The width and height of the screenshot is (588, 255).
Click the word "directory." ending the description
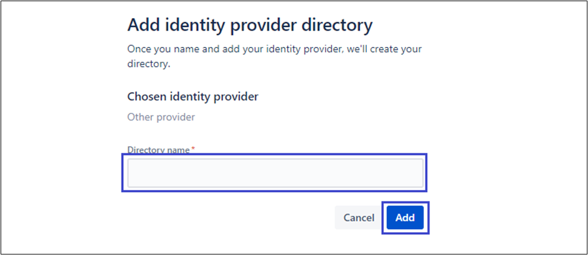[149, 64]
